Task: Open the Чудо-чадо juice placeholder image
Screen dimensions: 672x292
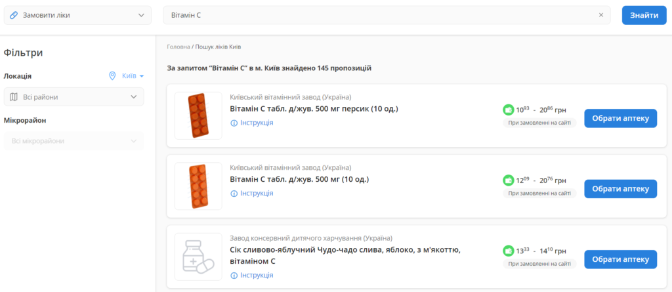Action: 198,257
